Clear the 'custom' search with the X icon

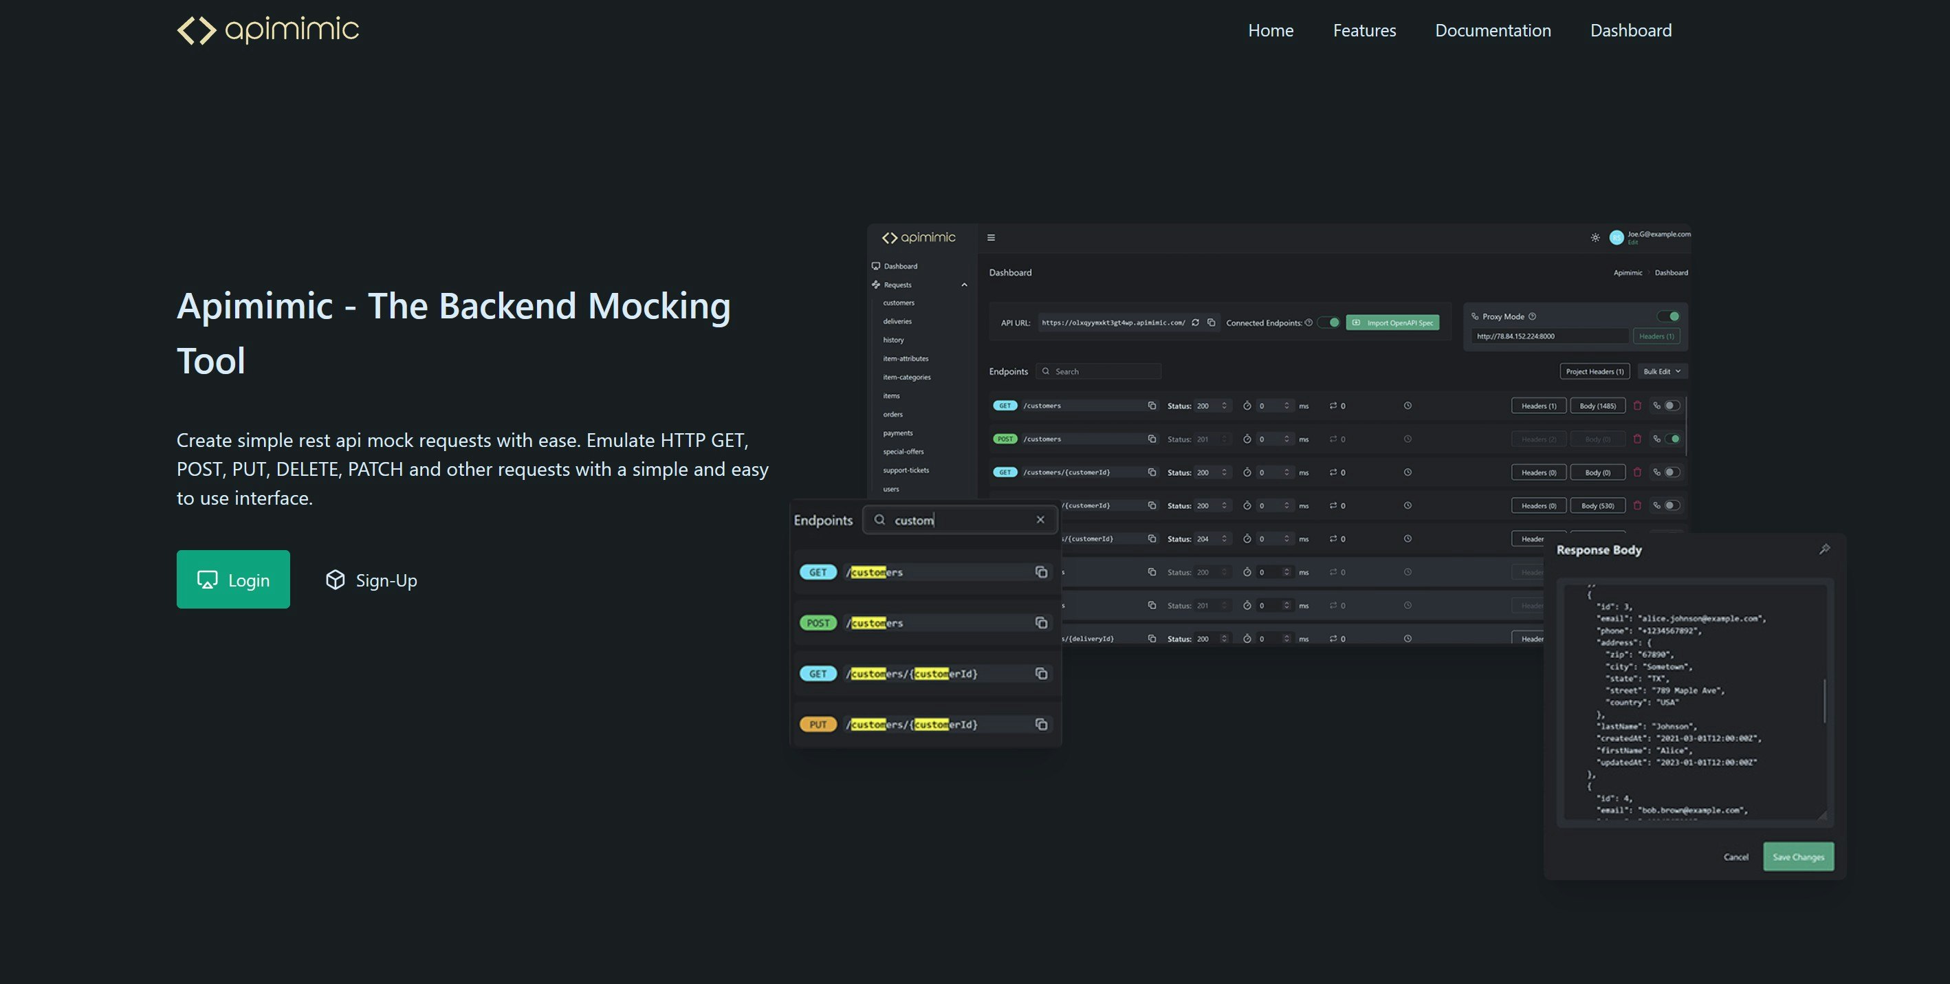pyautogui.click(x=1040, y=519)
